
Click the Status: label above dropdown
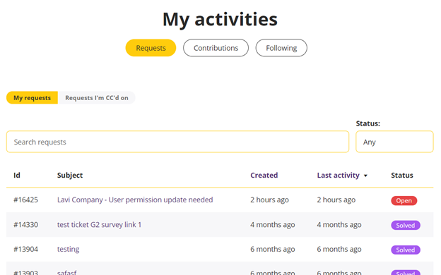368,123
